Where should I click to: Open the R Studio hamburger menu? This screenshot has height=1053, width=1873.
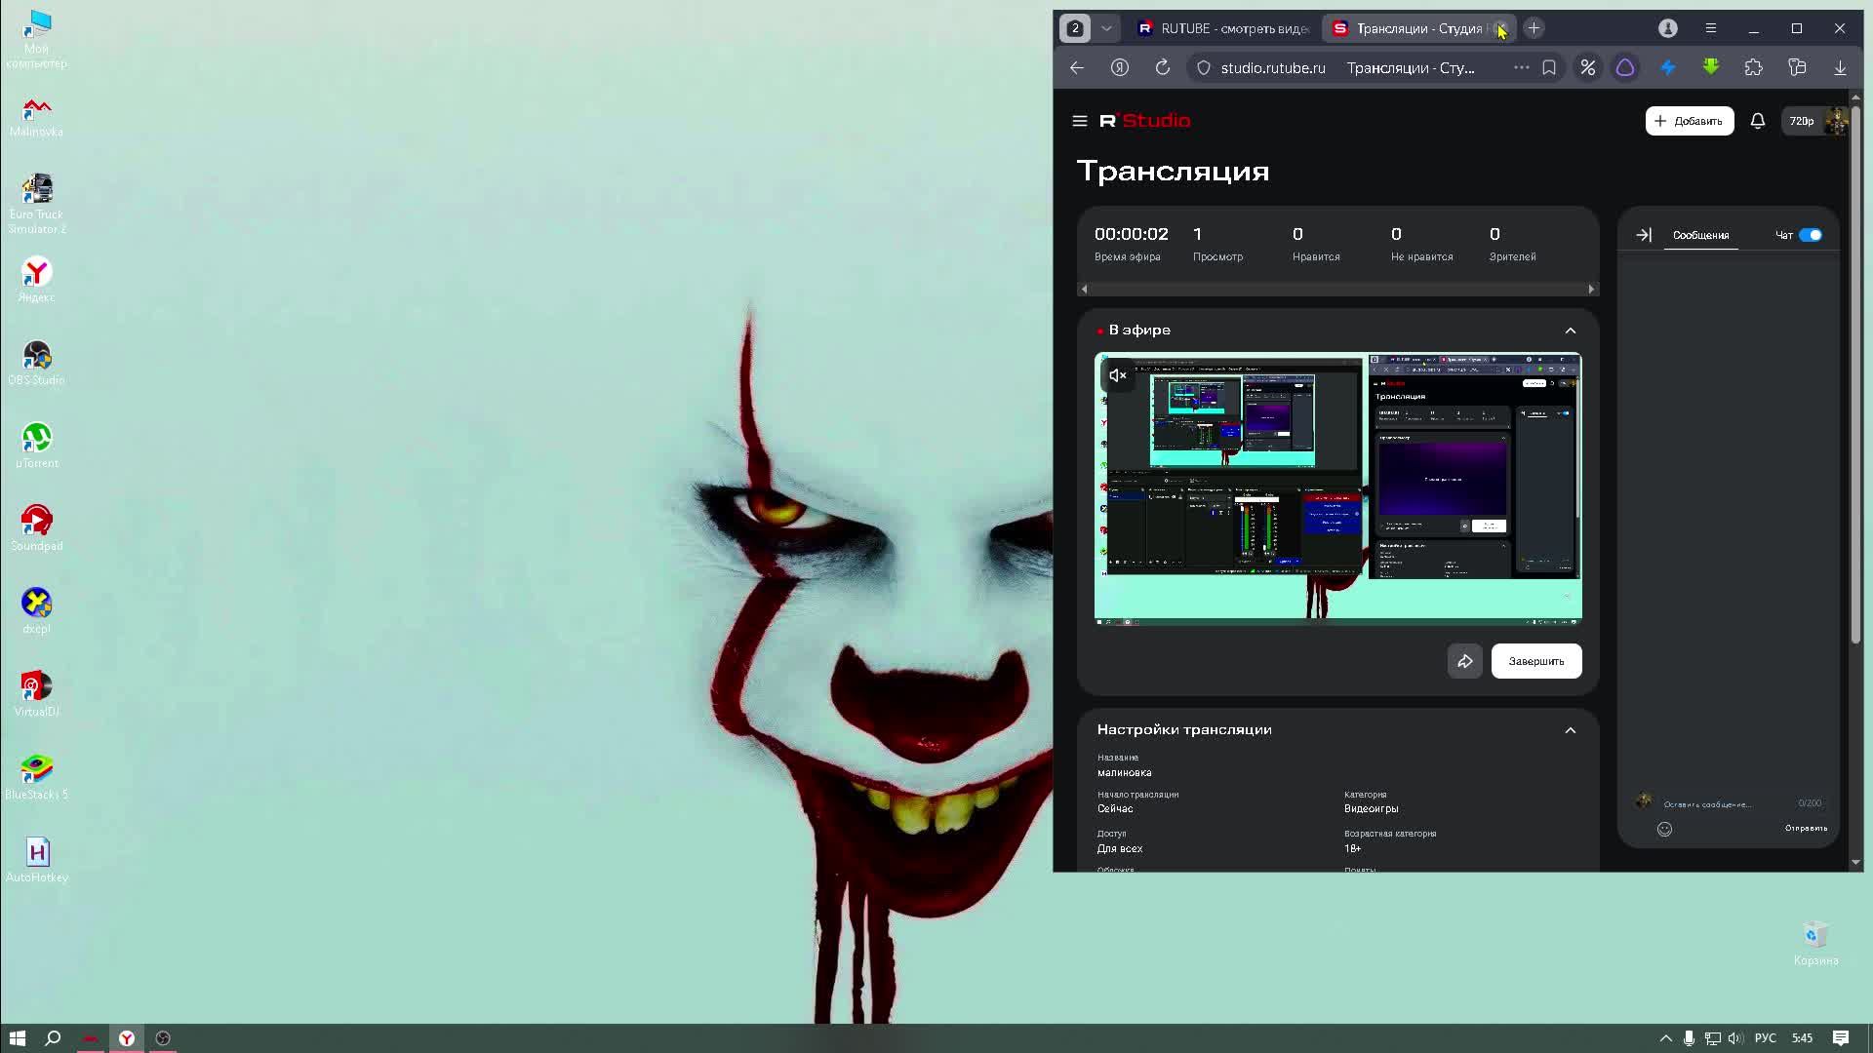click(x=1079, y=121)
